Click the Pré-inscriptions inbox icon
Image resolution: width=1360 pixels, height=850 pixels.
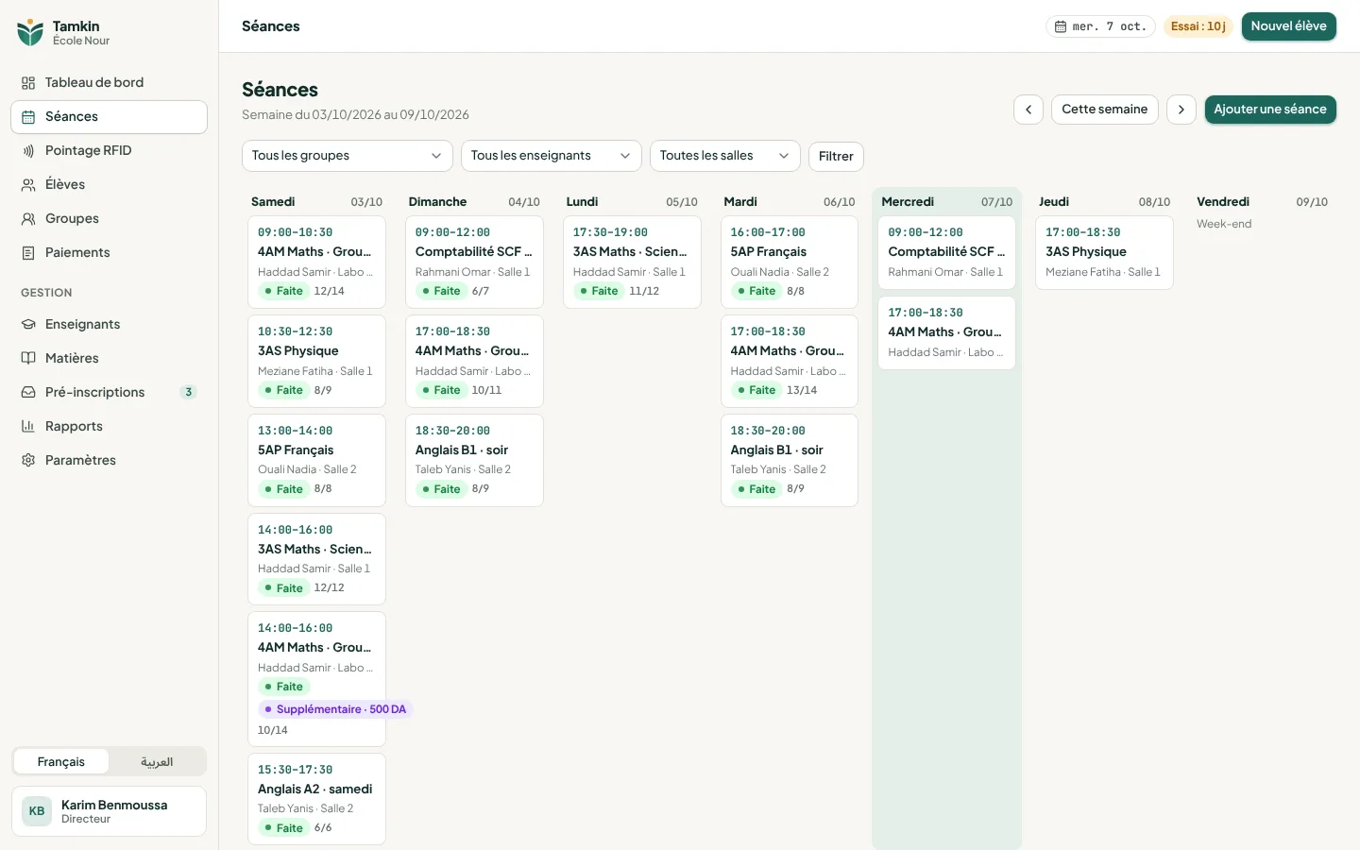tap(28, 393)
